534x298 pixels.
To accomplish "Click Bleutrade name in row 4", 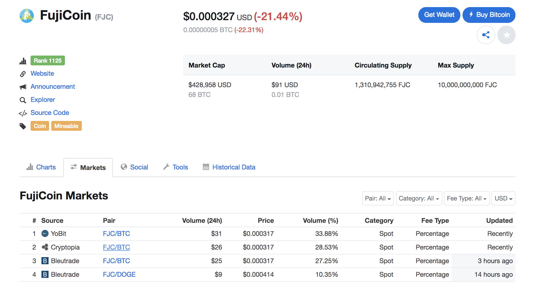I will tap(65, 274).
